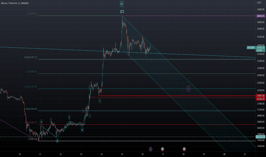Click the (C) wave label at the peak

122,11
